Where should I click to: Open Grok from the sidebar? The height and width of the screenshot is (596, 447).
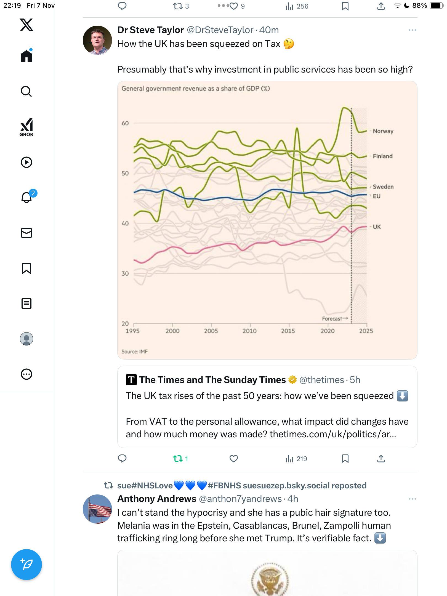point(26,127)
